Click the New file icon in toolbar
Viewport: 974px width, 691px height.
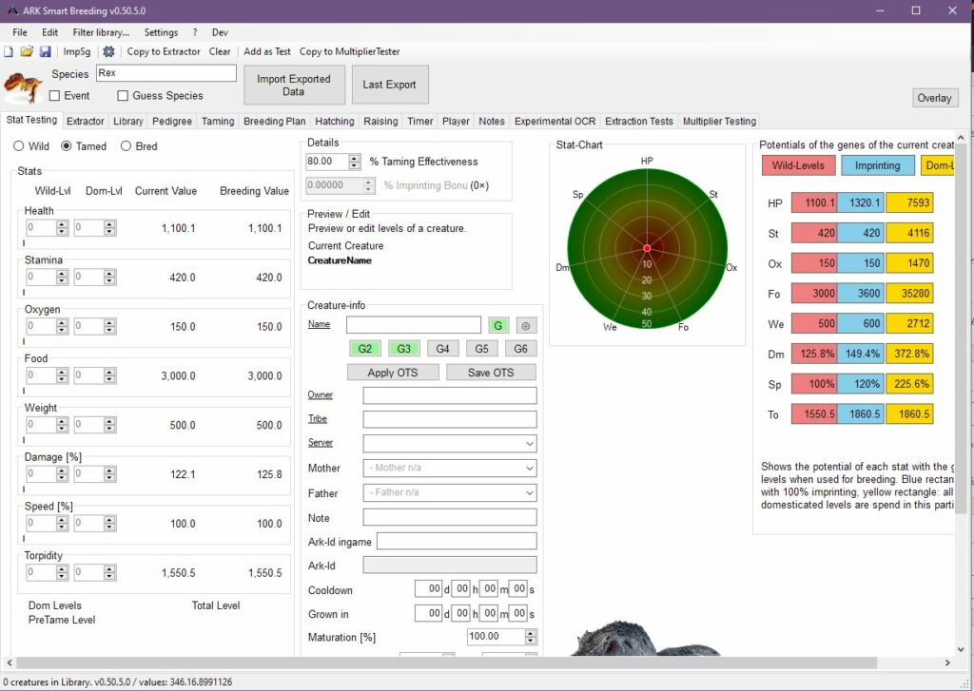tap(9, 51)
